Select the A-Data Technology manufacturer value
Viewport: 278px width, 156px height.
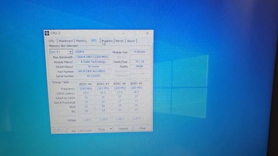tap(93, 62)
